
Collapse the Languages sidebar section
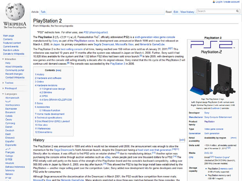point(3,94)
